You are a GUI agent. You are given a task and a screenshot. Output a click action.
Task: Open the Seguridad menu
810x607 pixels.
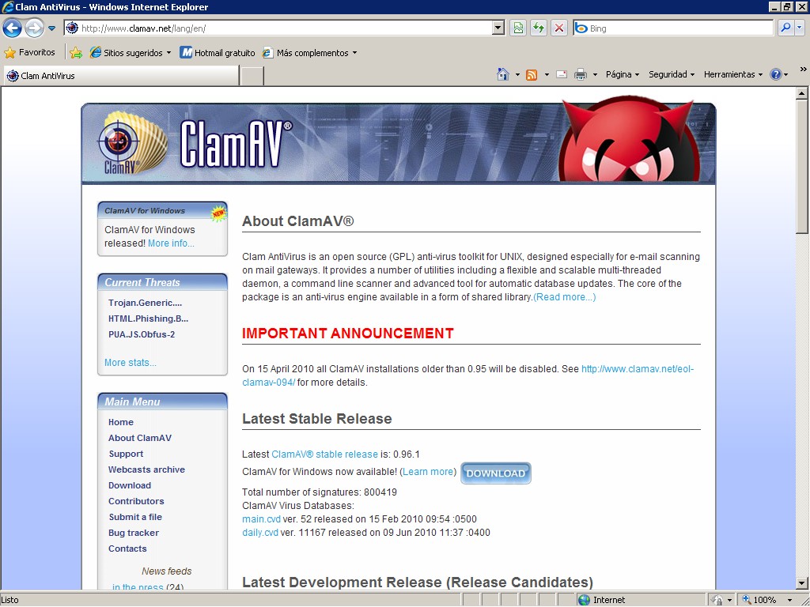pos(671,74)
